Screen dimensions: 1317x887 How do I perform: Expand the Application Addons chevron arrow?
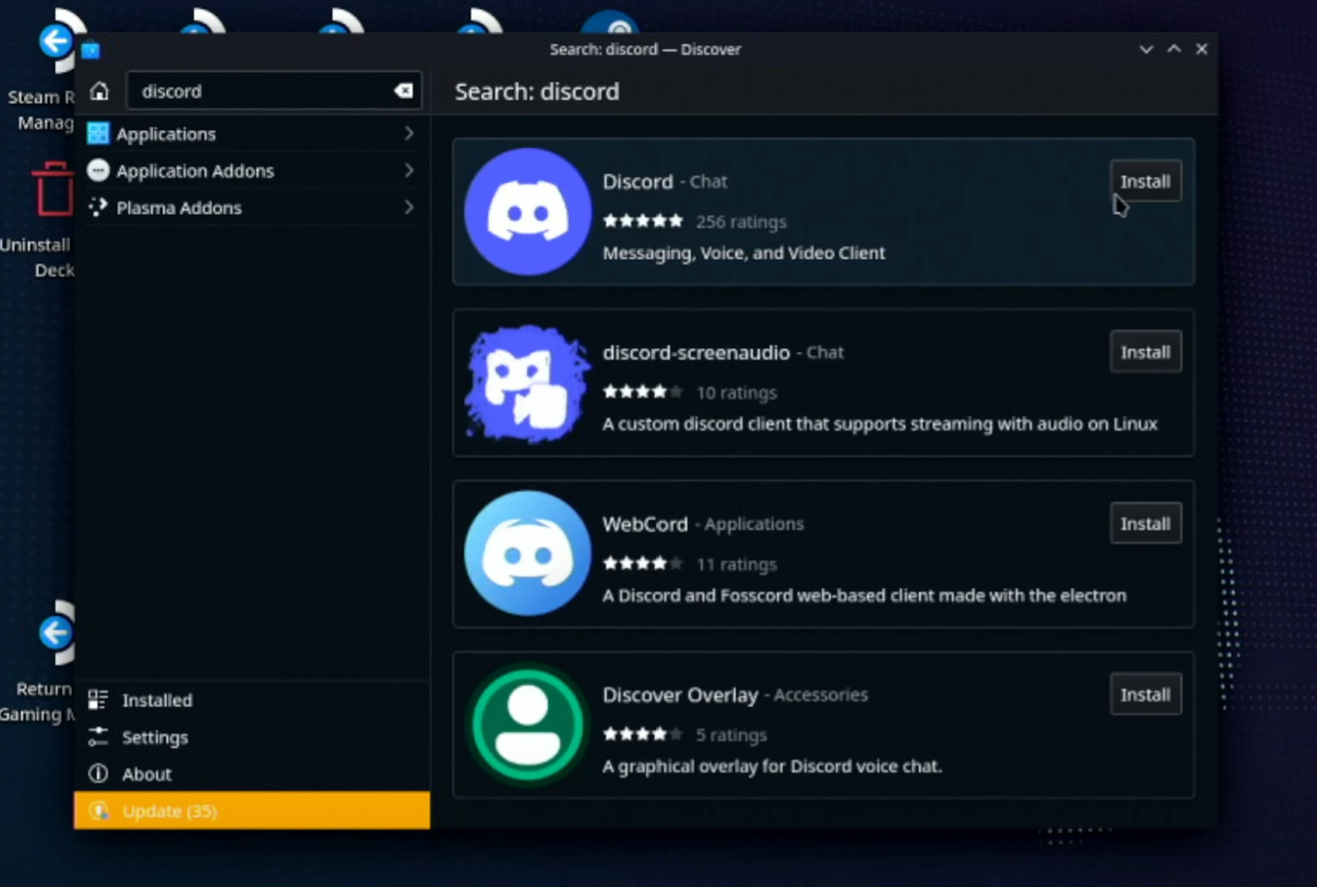[409, 171]
